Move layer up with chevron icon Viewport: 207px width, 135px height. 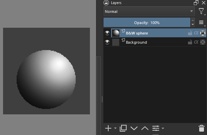point(145,128)
